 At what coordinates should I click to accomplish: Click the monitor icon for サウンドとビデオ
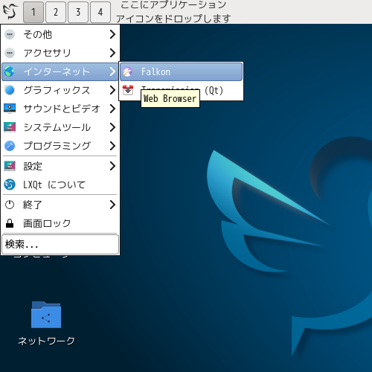point(10,109)
